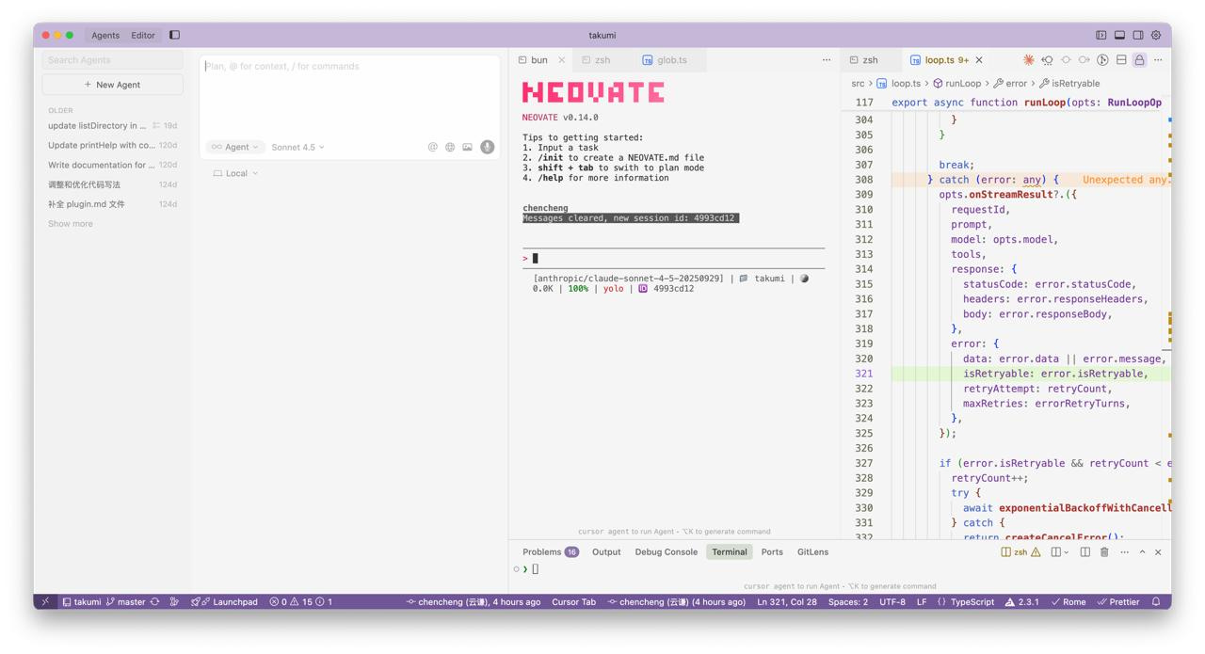Toggle the bottom panel layout icon in title bar
Viewport: 1205px width, 654px height.
click(x=1119, y=35)
